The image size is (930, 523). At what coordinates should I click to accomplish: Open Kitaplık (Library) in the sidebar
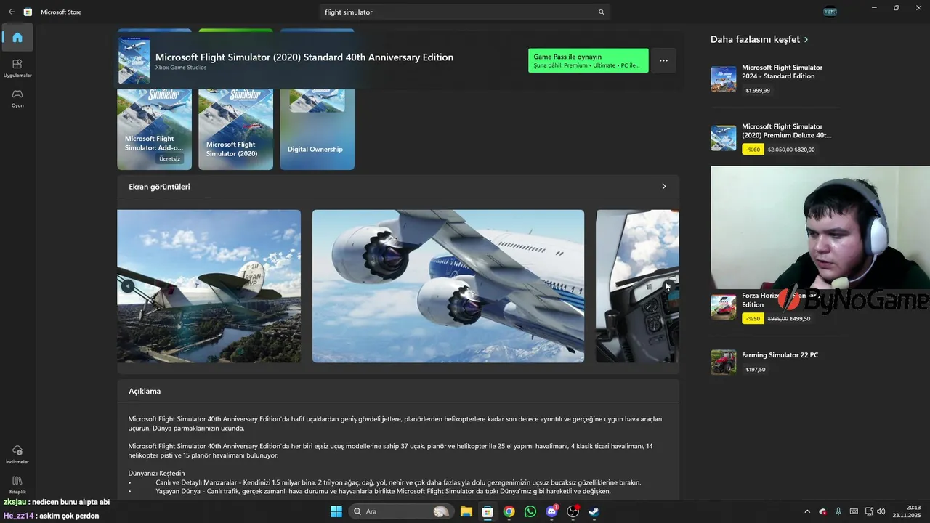pyautogui.click(x=17, y=485)
